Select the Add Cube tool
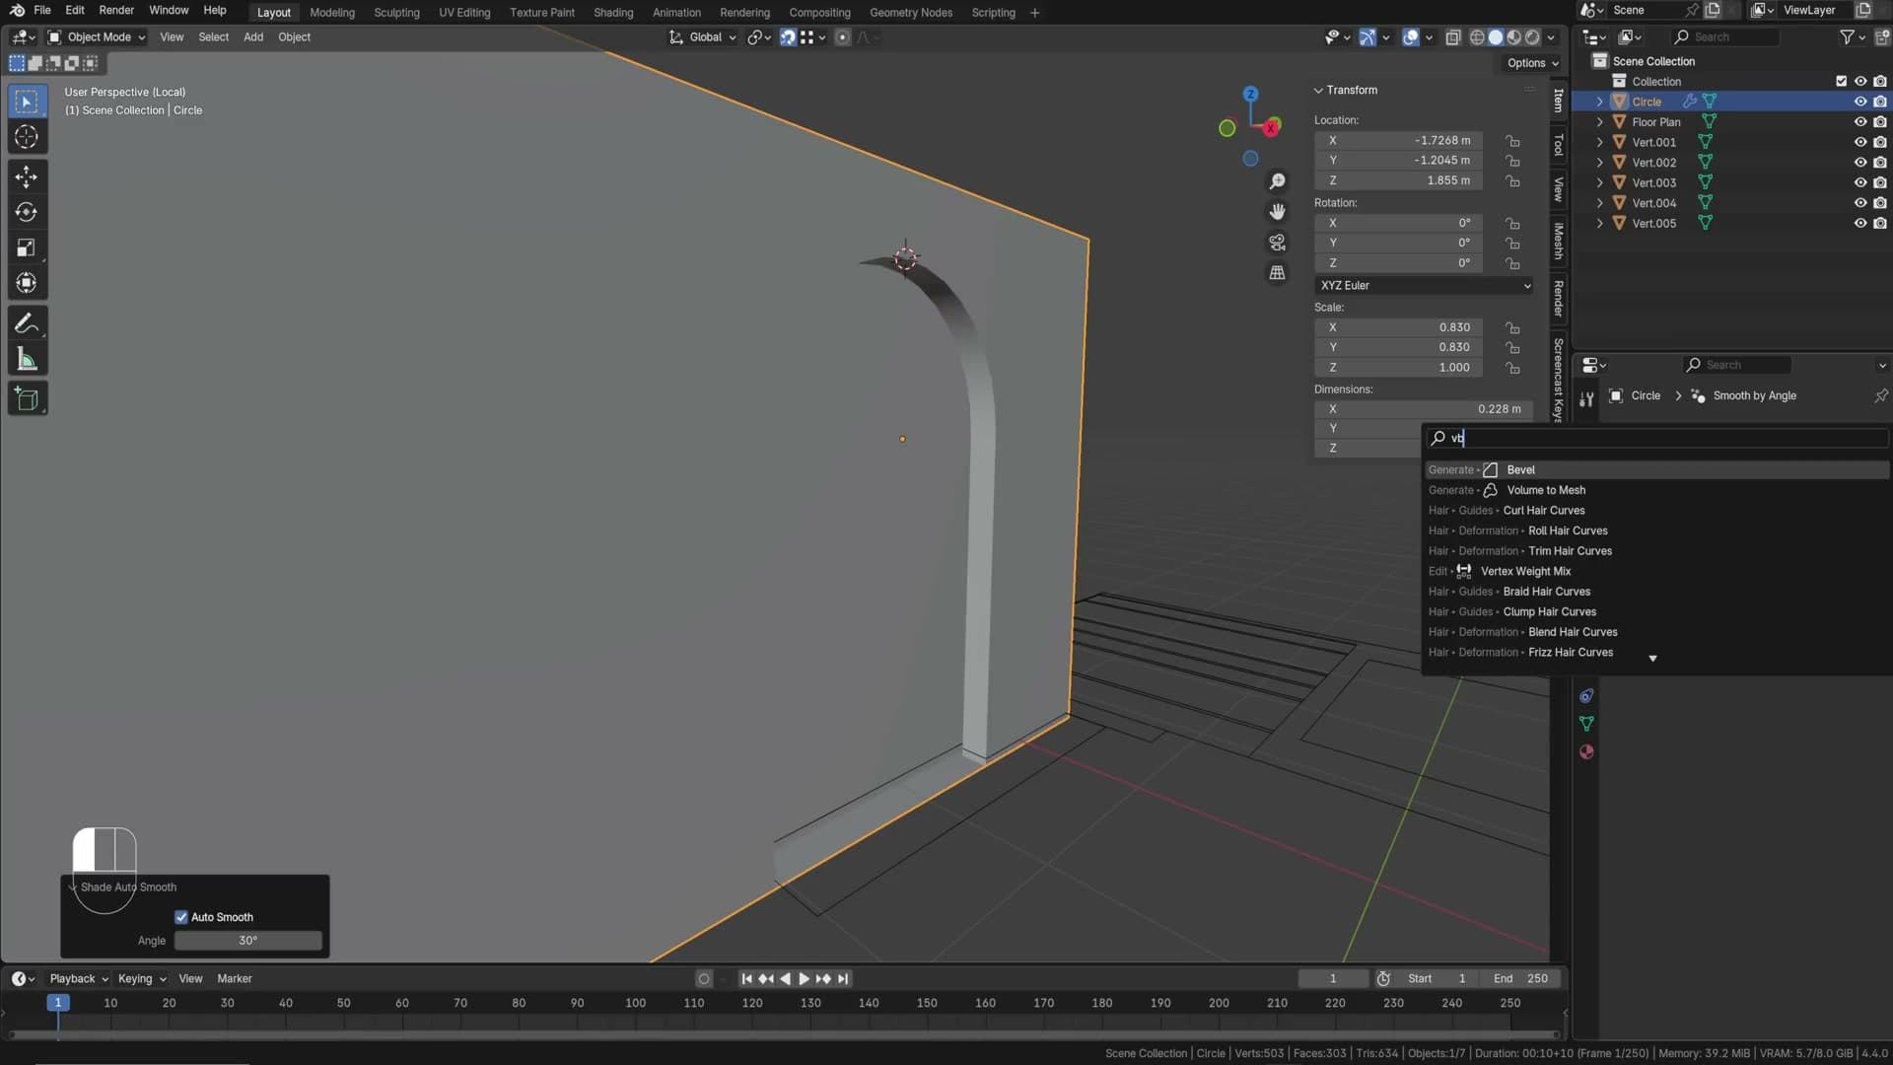 coord(27,398)
